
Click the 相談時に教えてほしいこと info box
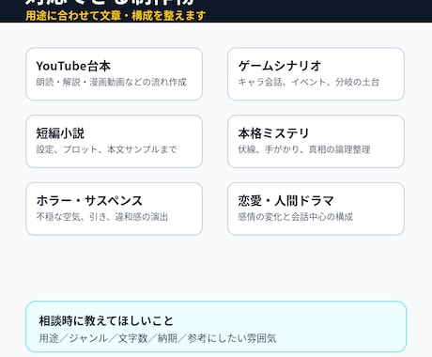point(216,327)
